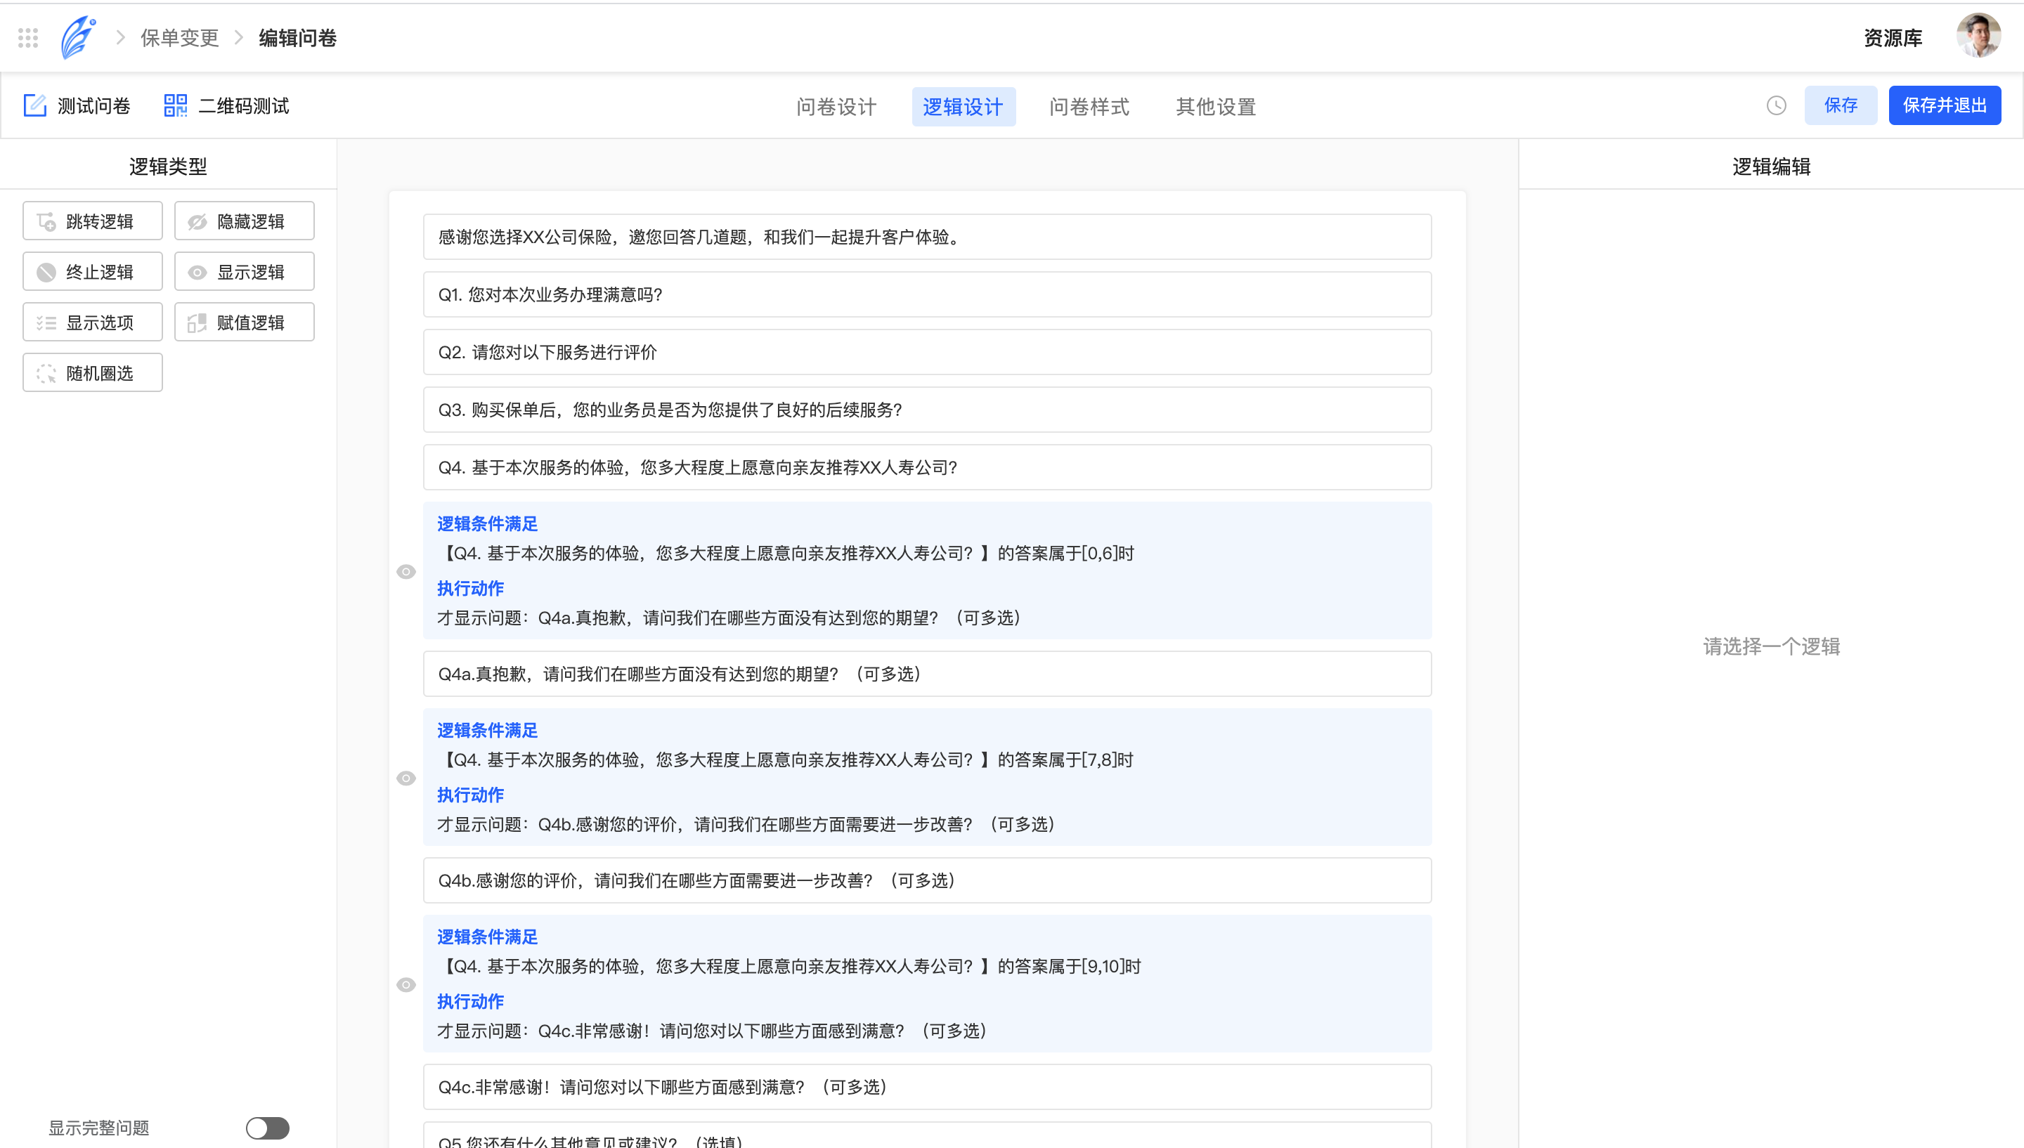2024x1148 pixels.
Task: Click the 测试问卷 edit icon
Action: click(x=34, y=105)
